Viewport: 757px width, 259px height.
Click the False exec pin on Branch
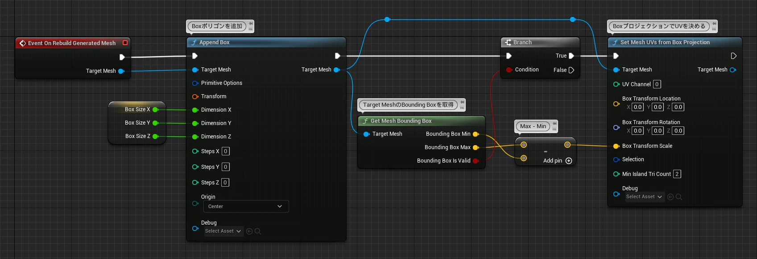point(571,70)
